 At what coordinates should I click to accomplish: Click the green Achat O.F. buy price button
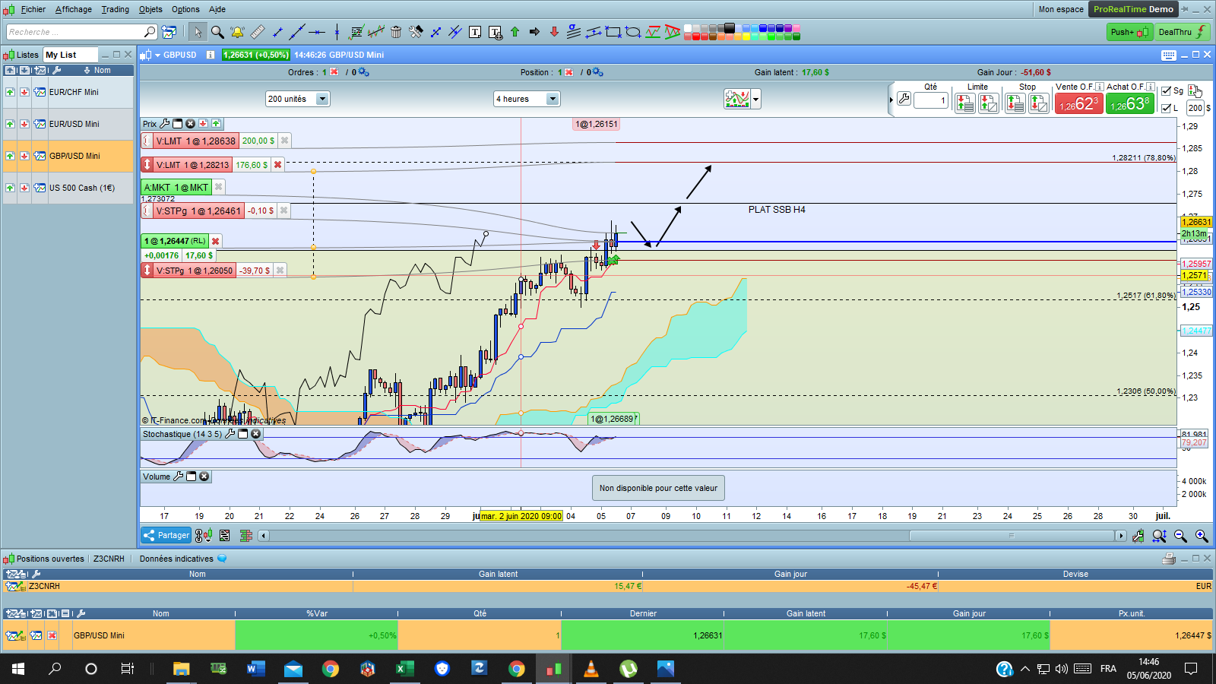click(1129, 104)
